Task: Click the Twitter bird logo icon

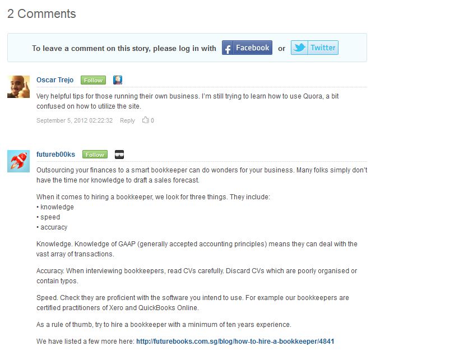Action: (299, 48)
